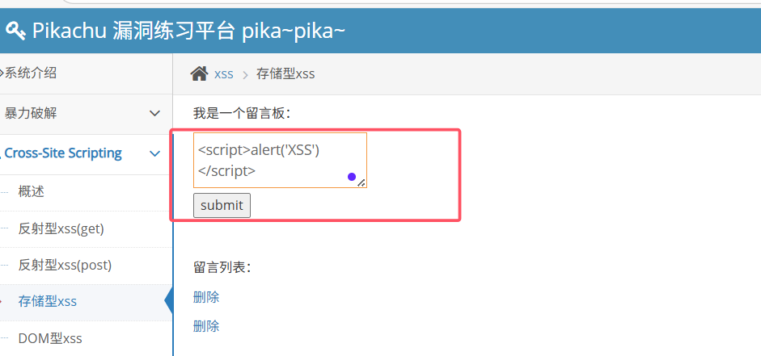Select the Cross-Site Scripting sidebar heading
Image resolution: width=761 pixels, height=356 pixels.
(x=63, y=153)
